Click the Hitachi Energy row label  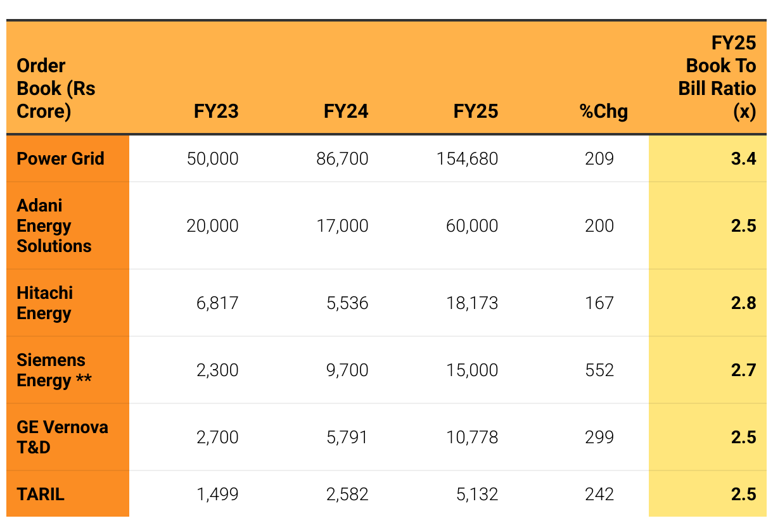tap(44, 303)
